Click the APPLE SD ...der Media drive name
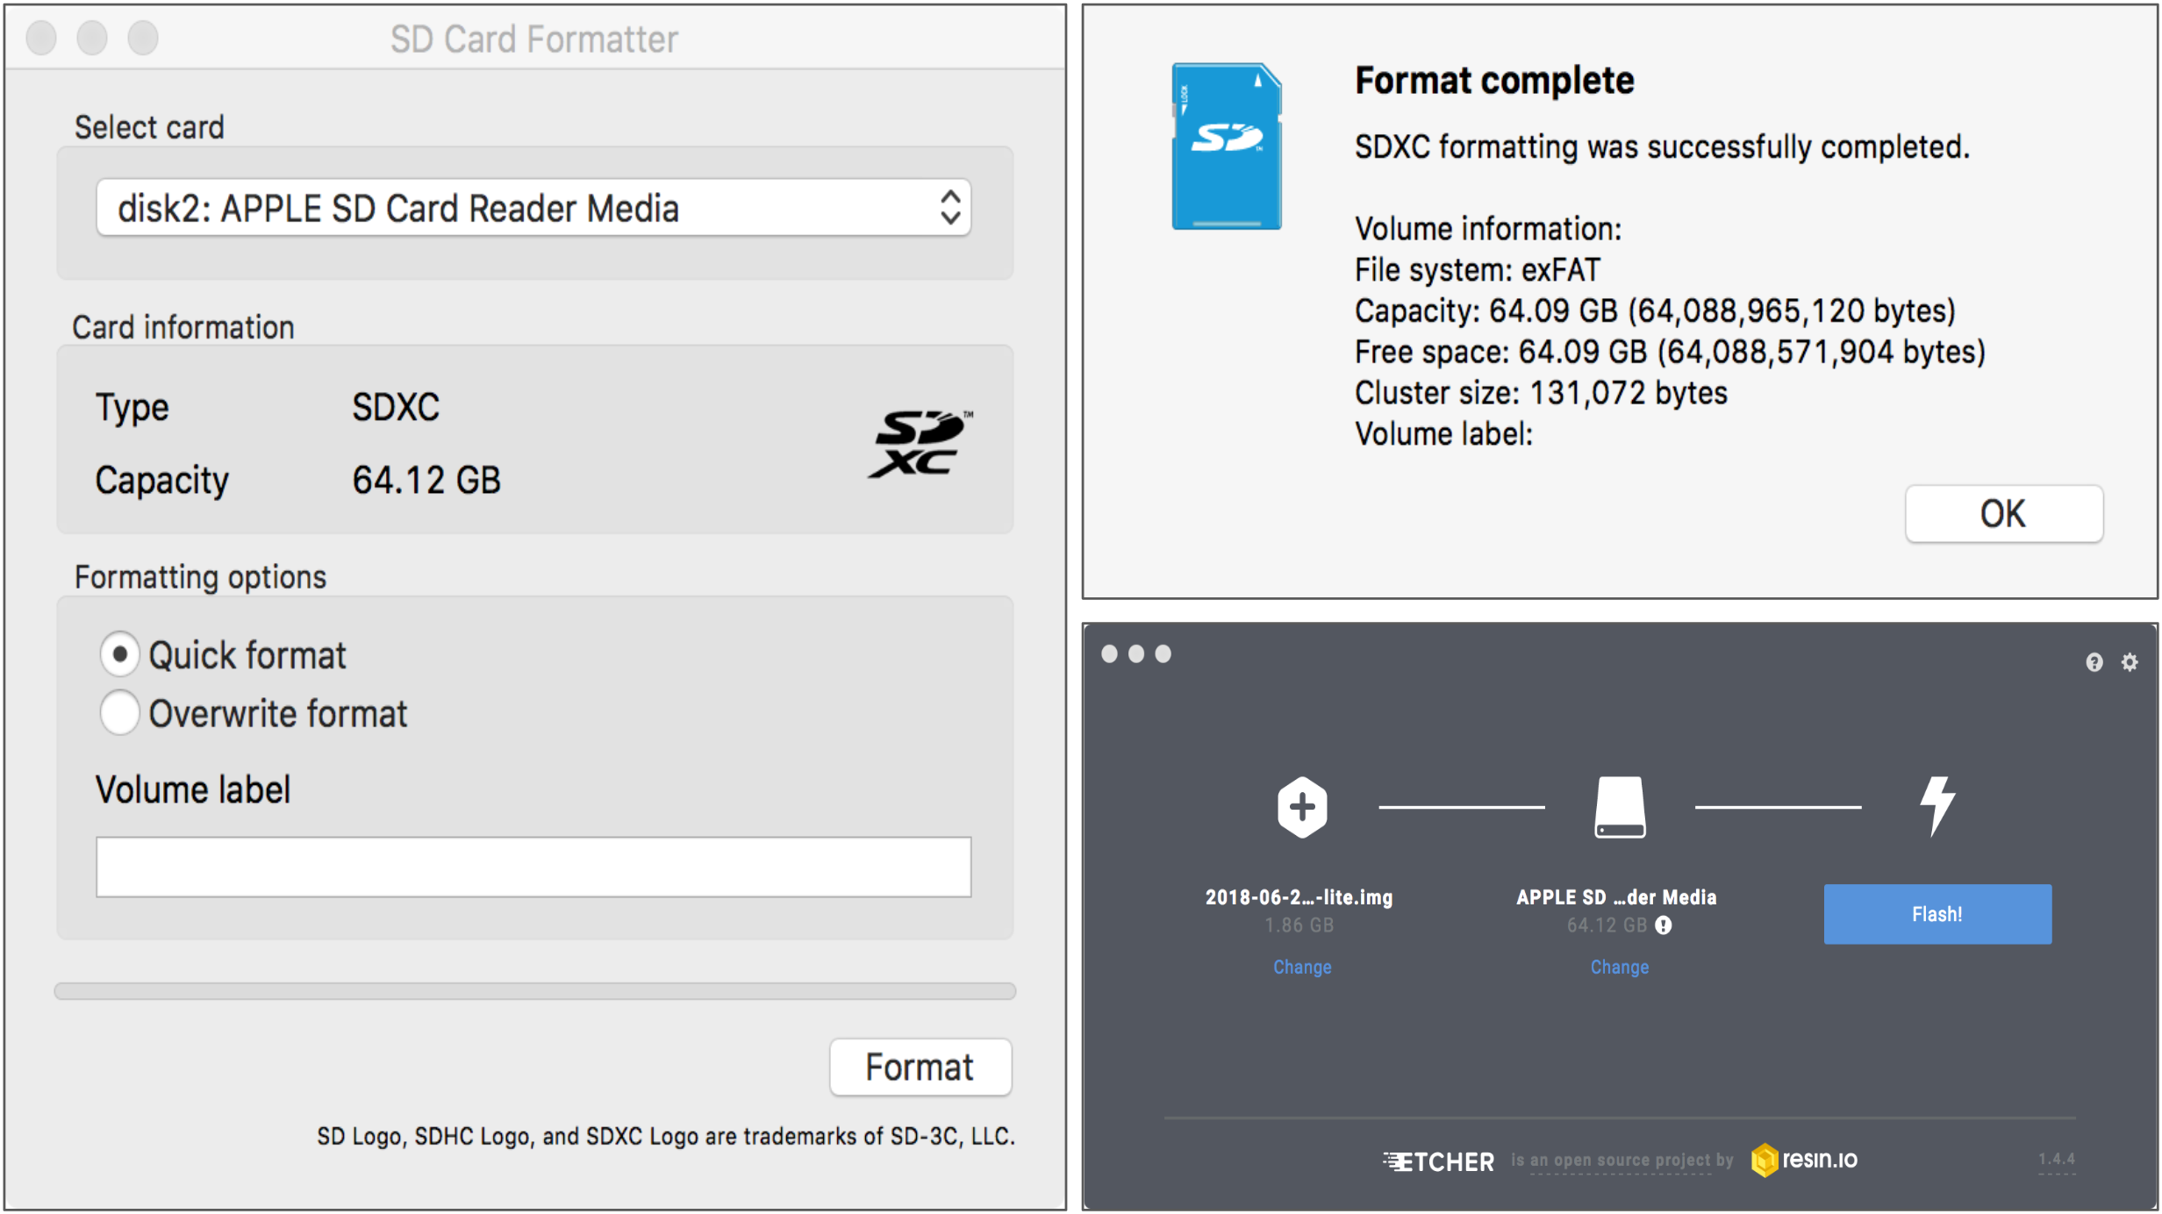The image size is (2162, 1214). [x=1616, y=897]
